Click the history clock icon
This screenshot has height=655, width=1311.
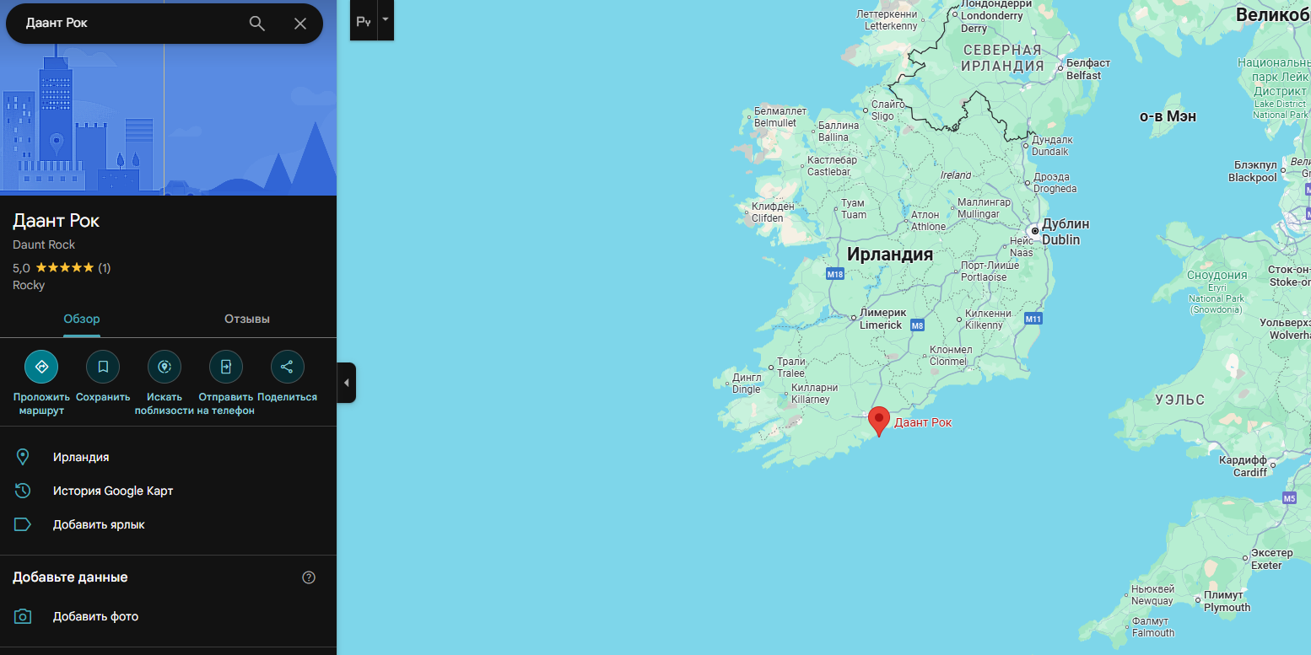[23, 491]
